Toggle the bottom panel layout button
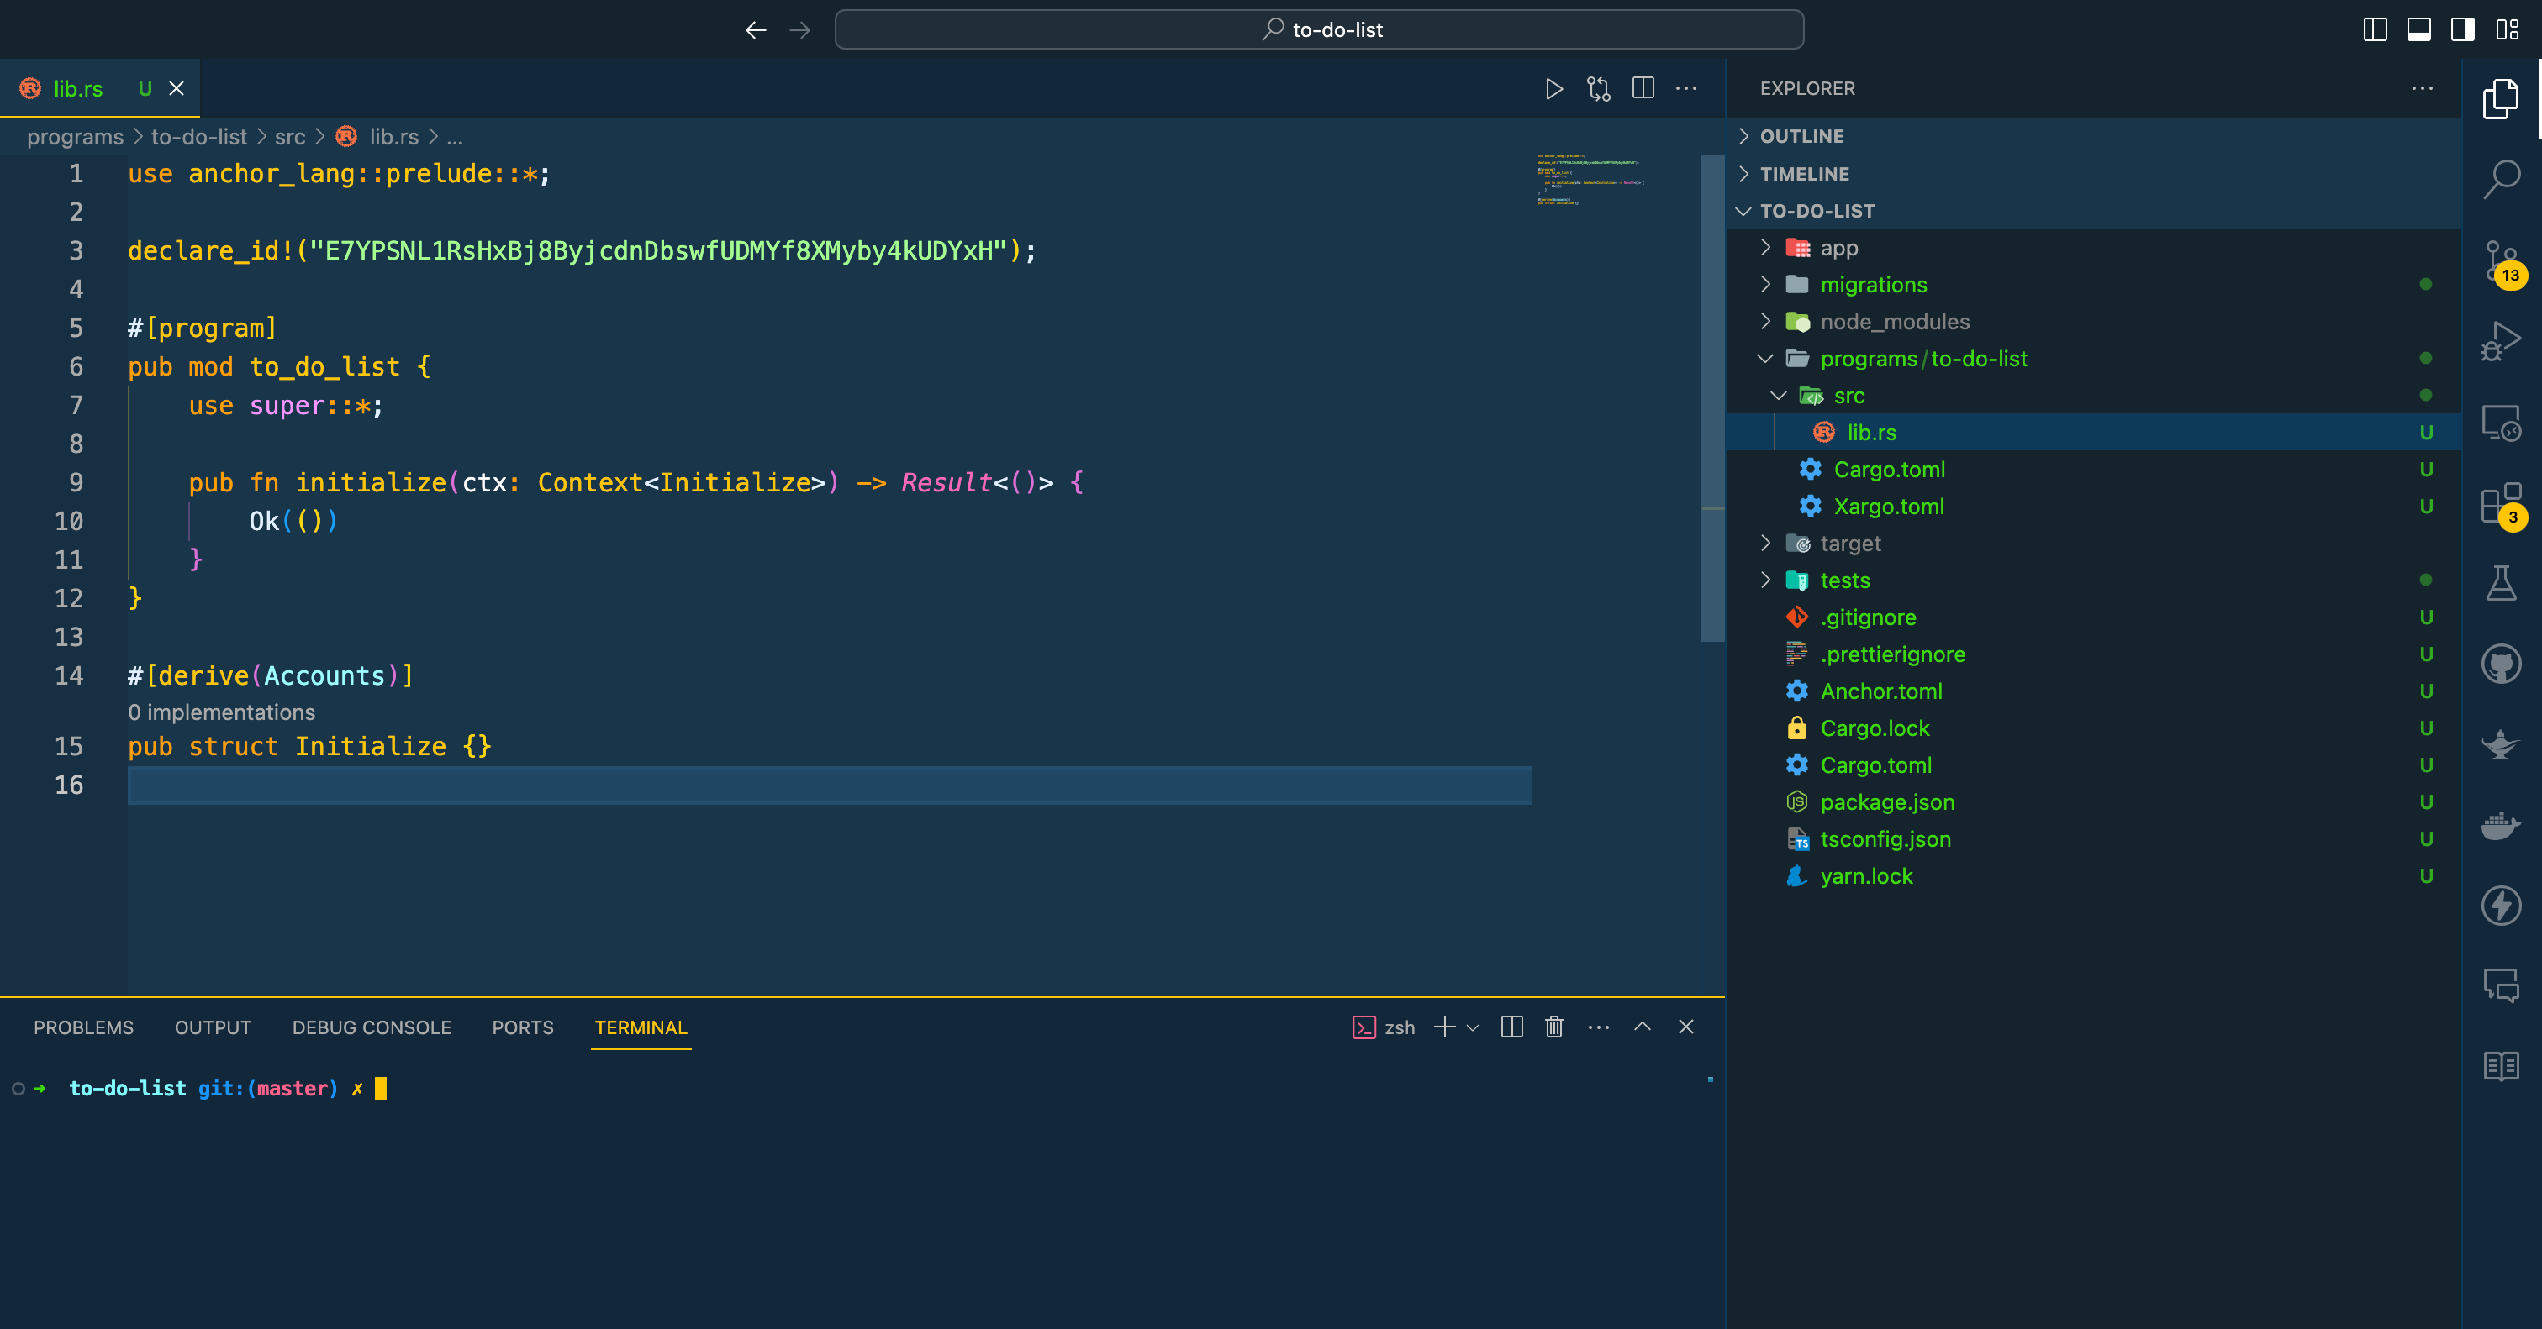This screenshot has width=2542, height=1329. click(2418, 29)
